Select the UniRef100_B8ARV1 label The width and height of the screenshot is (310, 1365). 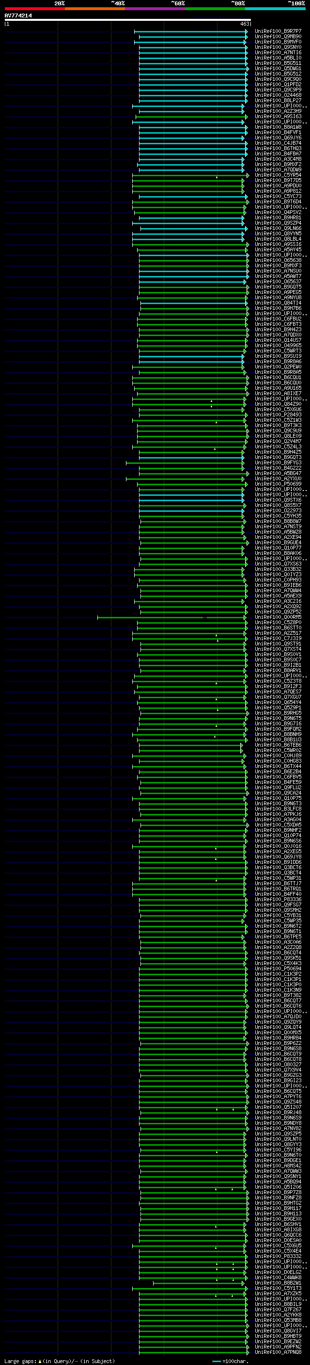(278, 670)
